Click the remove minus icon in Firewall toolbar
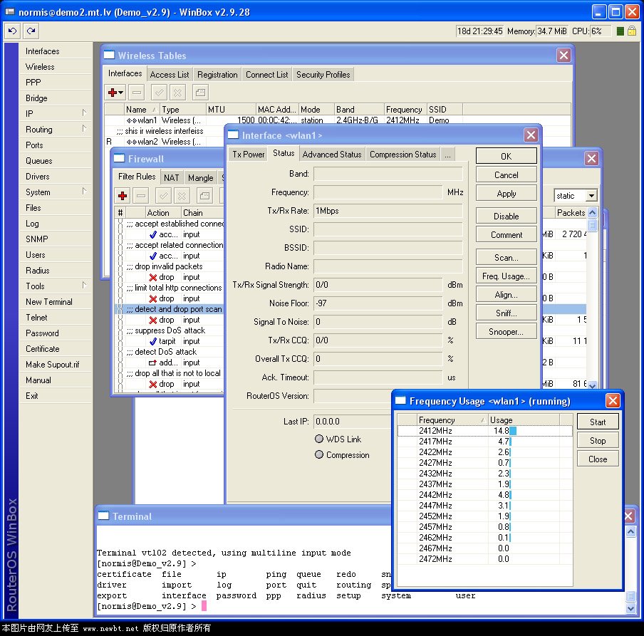The height and width of the screenshot is (636, 644). [141, 195]
